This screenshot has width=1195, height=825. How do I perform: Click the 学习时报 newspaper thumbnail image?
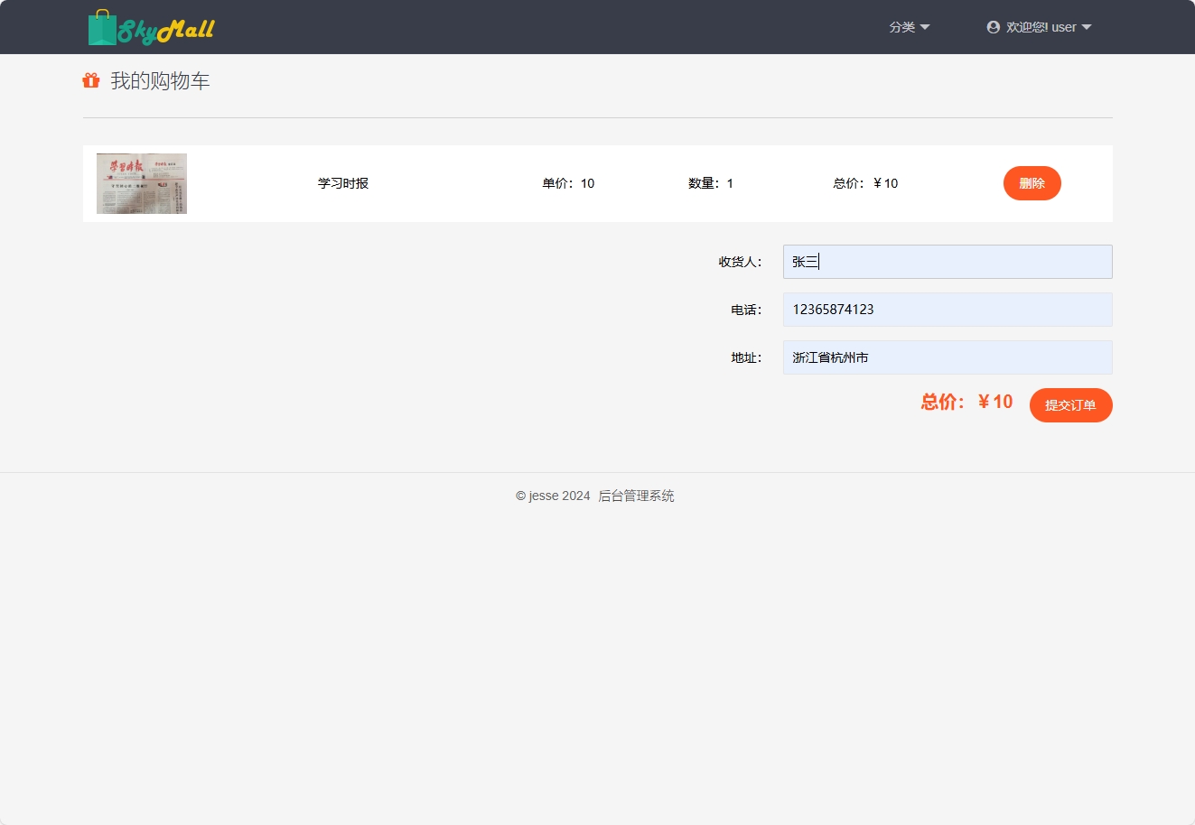click(x=141, y=183)
